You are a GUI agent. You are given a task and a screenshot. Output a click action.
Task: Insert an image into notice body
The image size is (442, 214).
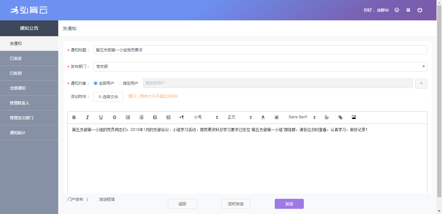point(354,117)
